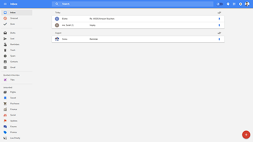
Task: Select Inbox in the sidebar
Action: [x=17, y=13]
